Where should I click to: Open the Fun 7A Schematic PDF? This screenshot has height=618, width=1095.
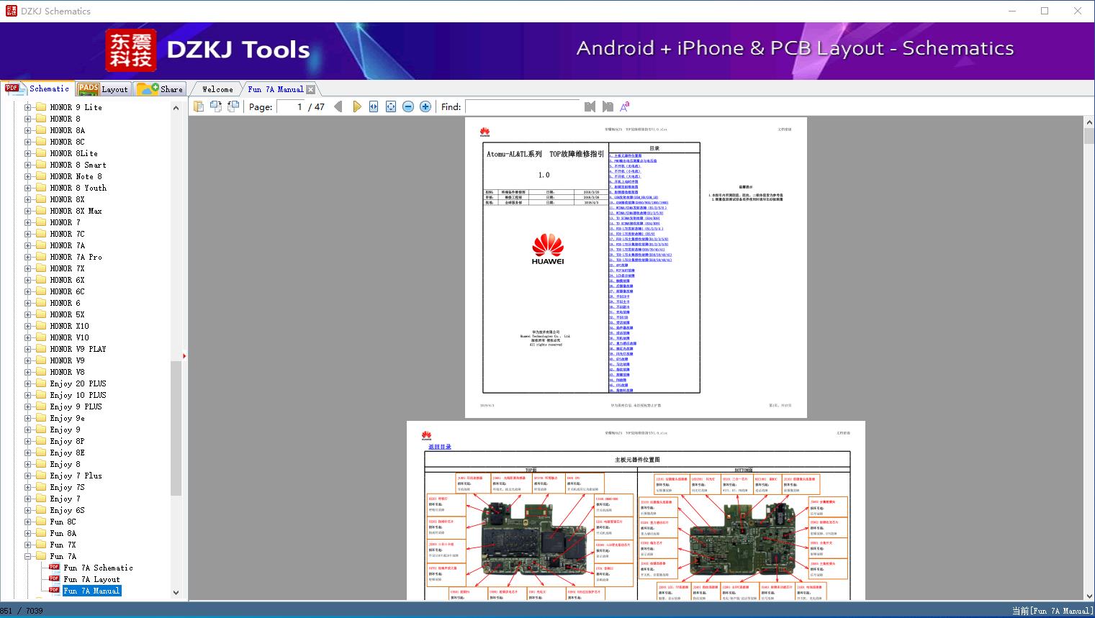click(98, 568)
